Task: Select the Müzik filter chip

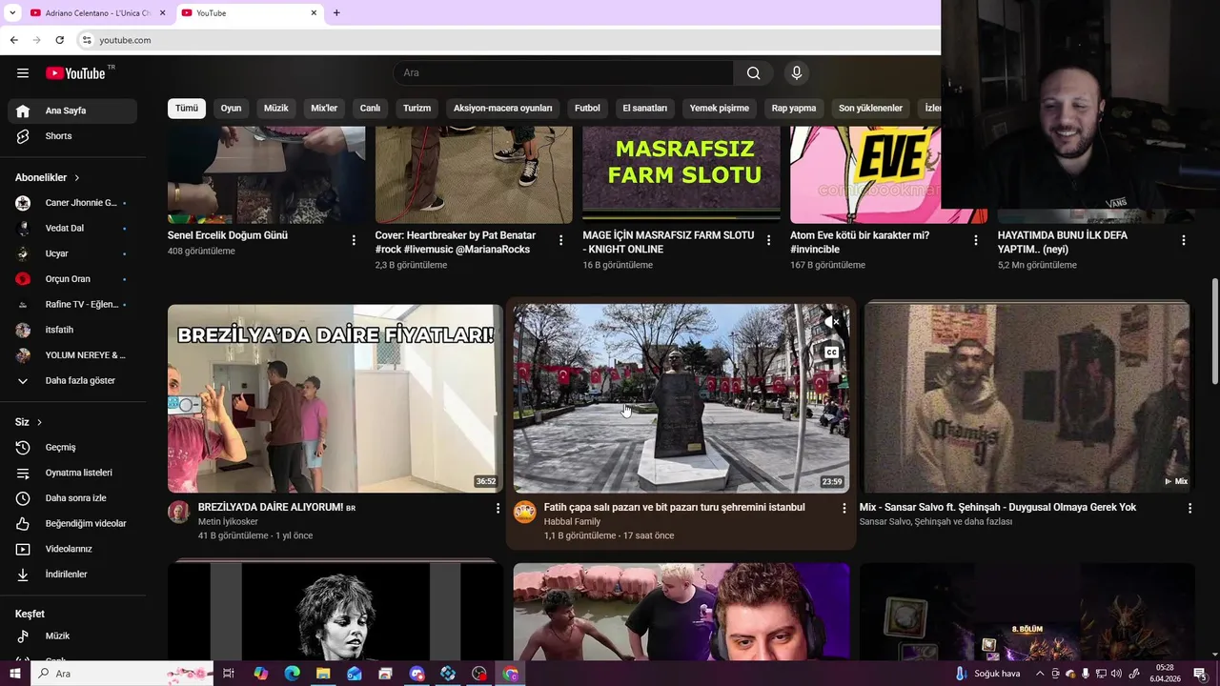Action: (275, 109)
